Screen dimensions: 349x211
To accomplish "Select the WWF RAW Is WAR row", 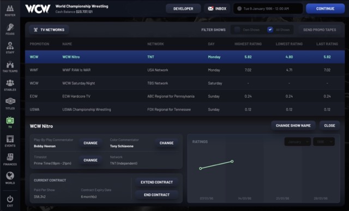I will [x=185, y=70].
